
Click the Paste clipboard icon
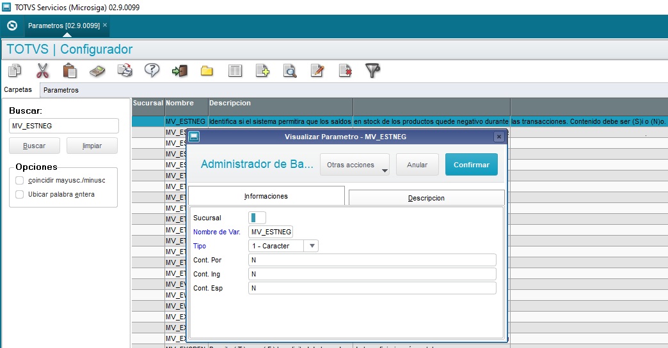click(70, 70)
